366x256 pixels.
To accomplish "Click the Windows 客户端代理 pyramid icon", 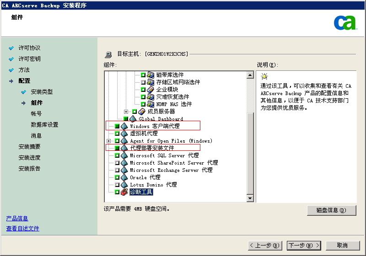I will [124, 126].
